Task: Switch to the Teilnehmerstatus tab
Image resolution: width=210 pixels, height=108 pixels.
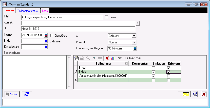Action: tap(27, 11)
